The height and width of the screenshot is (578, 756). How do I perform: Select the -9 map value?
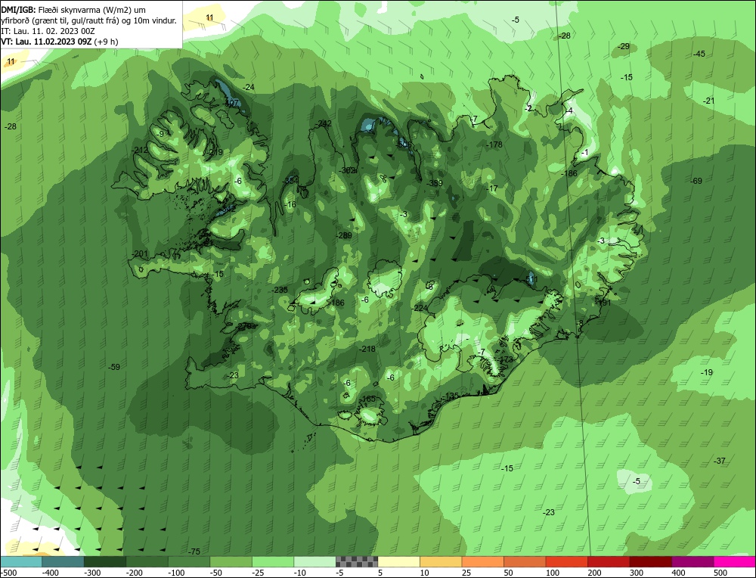(160, 134)
